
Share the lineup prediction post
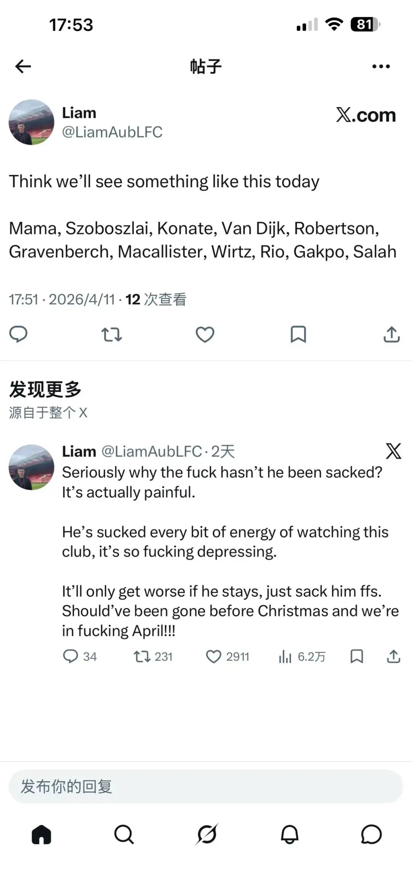coord(392,335)
